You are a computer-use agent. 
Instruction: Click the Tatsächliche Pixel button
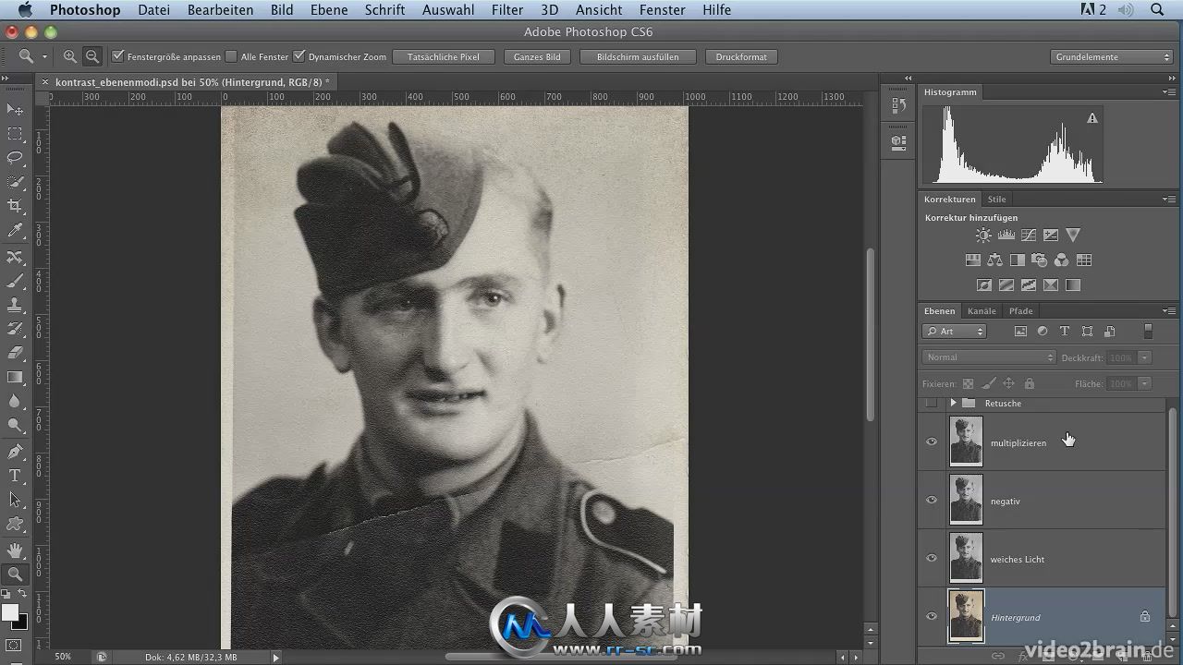(x=443, y=57)
